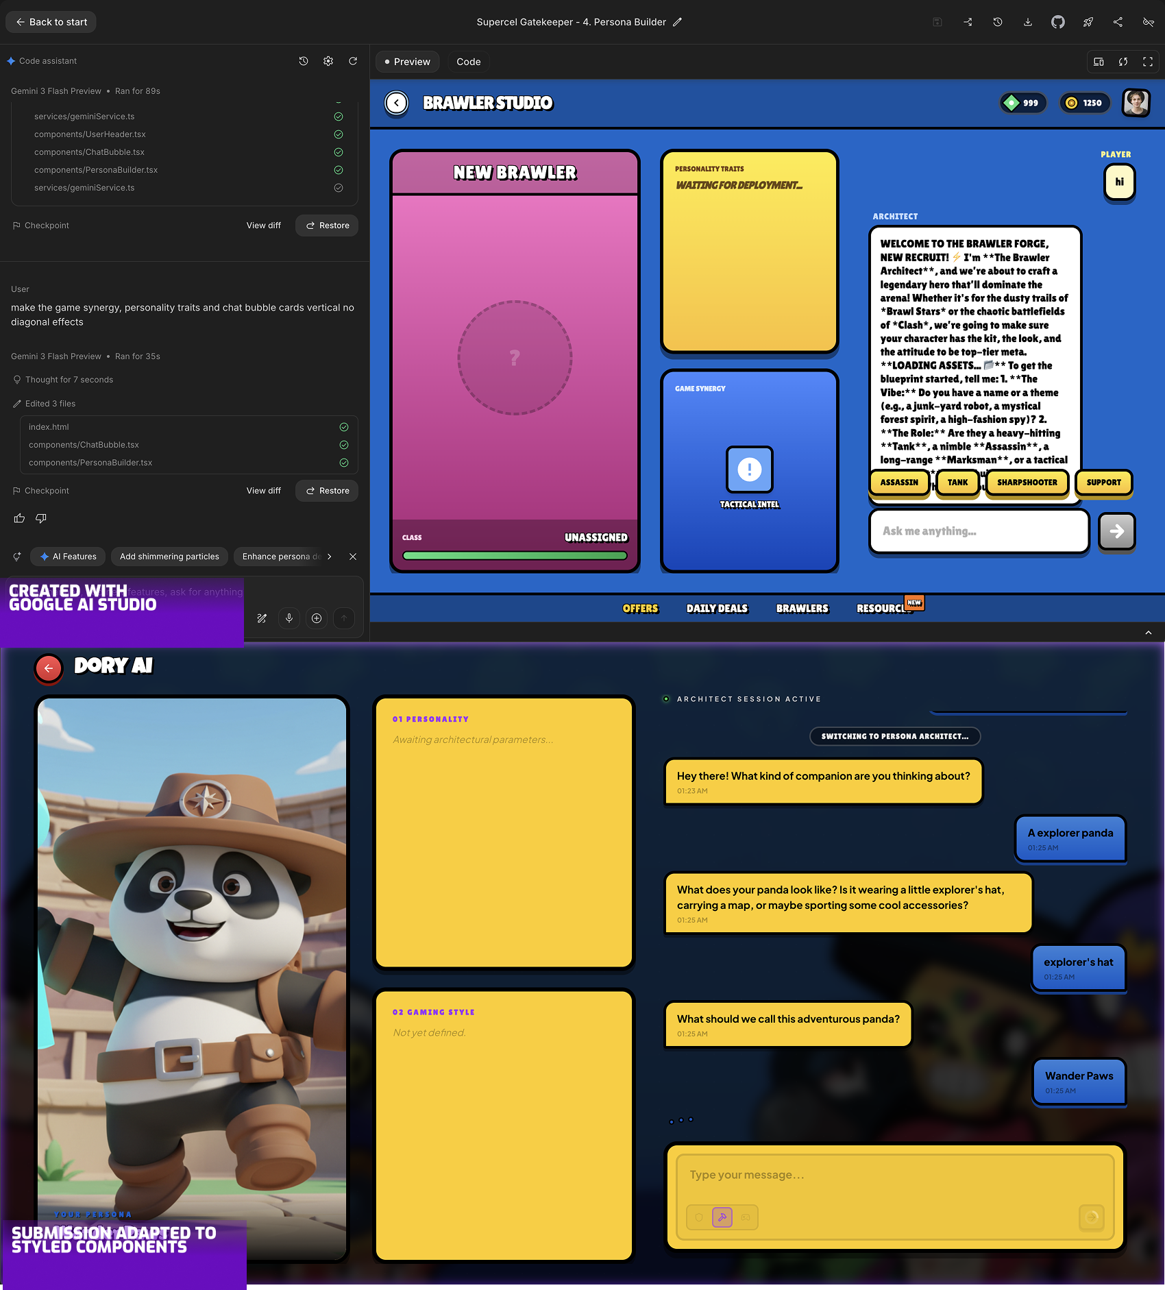Switch to the Code tab

click(x=469, y=62)
